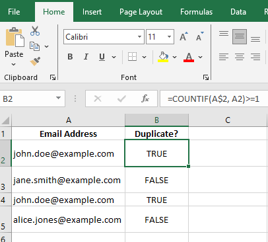268x242 pixels.
Task: Cut selection with the scissors icon
Action: click(35, 31)
